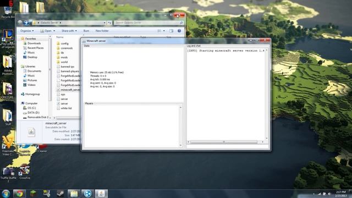Refresh the Galactic Server folder view
Screen dimensions: 352x198
click(109, 23)
